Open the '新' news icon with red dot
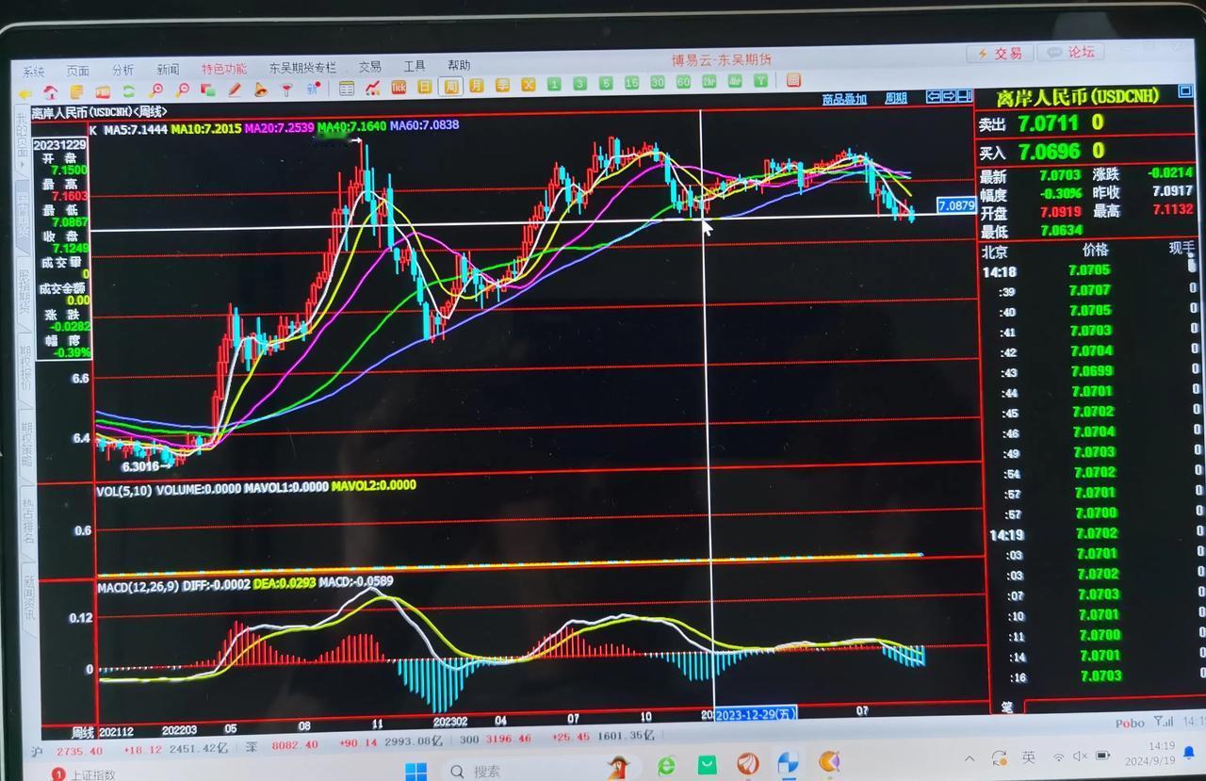1206x781 pixels. pos(312,89)
